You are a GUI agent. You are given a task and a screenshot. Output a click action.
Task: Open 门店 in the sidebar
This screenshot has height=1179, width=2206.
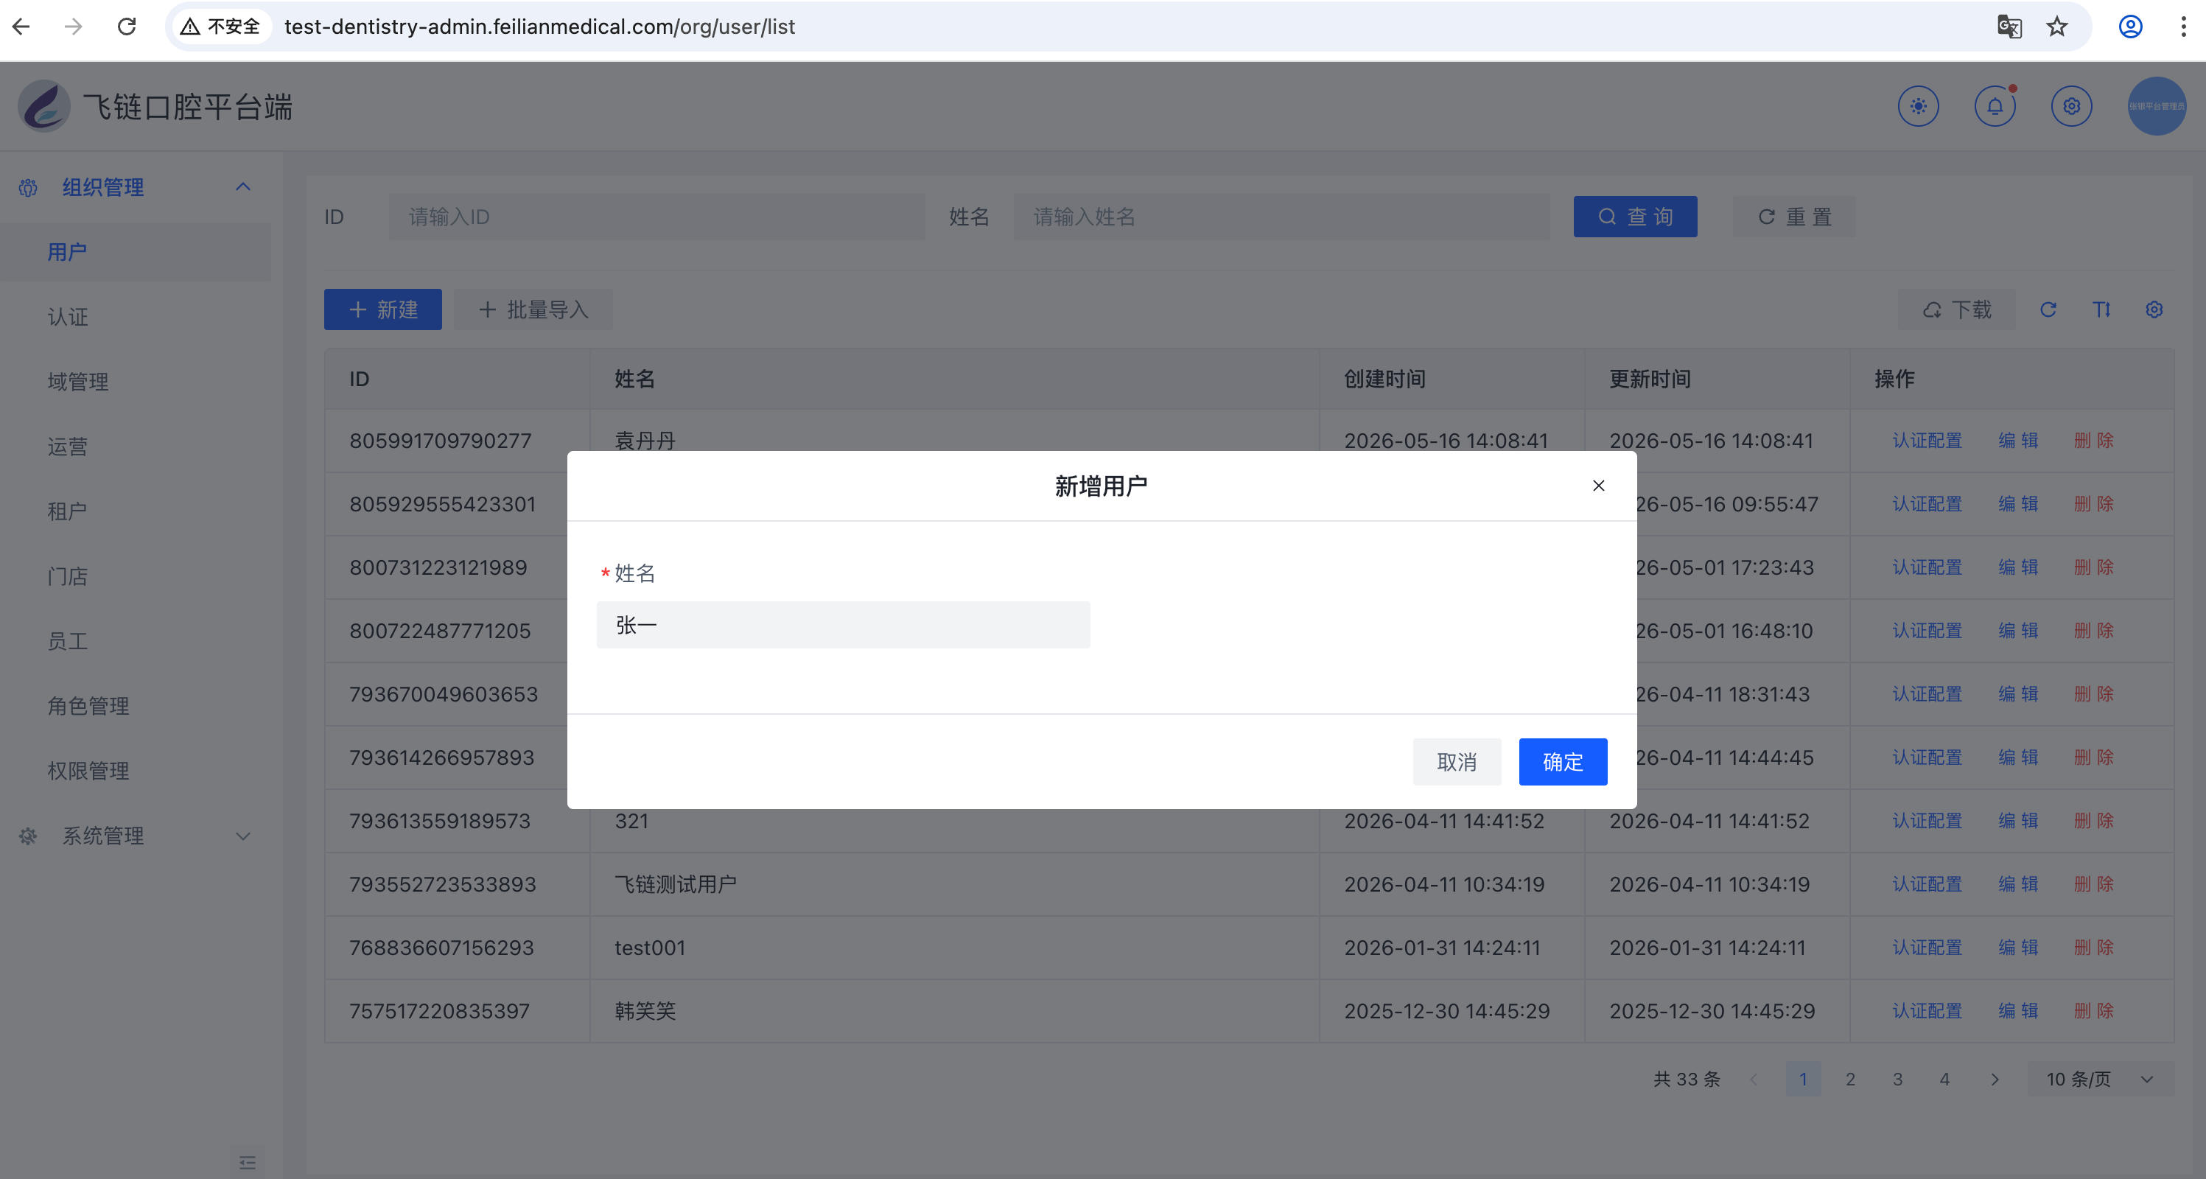(x=136, y=576)
